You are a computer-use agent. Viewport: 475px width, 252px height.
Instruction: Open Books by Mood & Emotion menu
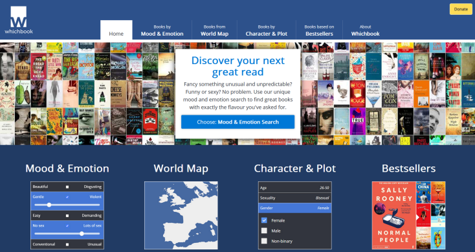tap(162, 30)
